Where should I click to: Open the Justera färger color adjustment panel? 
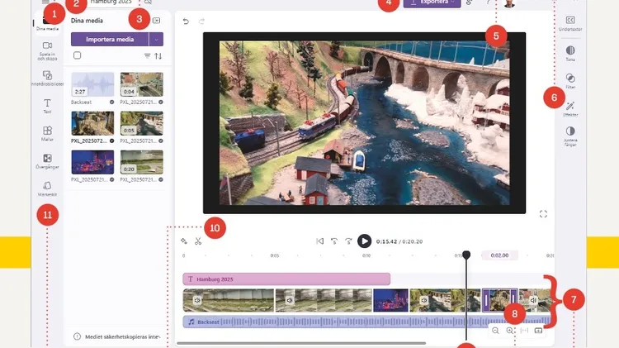click(570, 134)
